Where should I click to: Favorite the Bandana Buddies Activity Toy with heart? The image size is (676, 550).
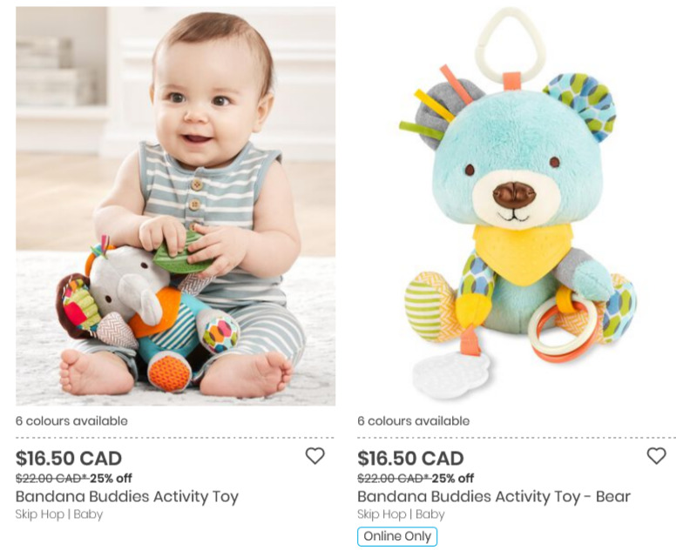(x=314, y=456)
